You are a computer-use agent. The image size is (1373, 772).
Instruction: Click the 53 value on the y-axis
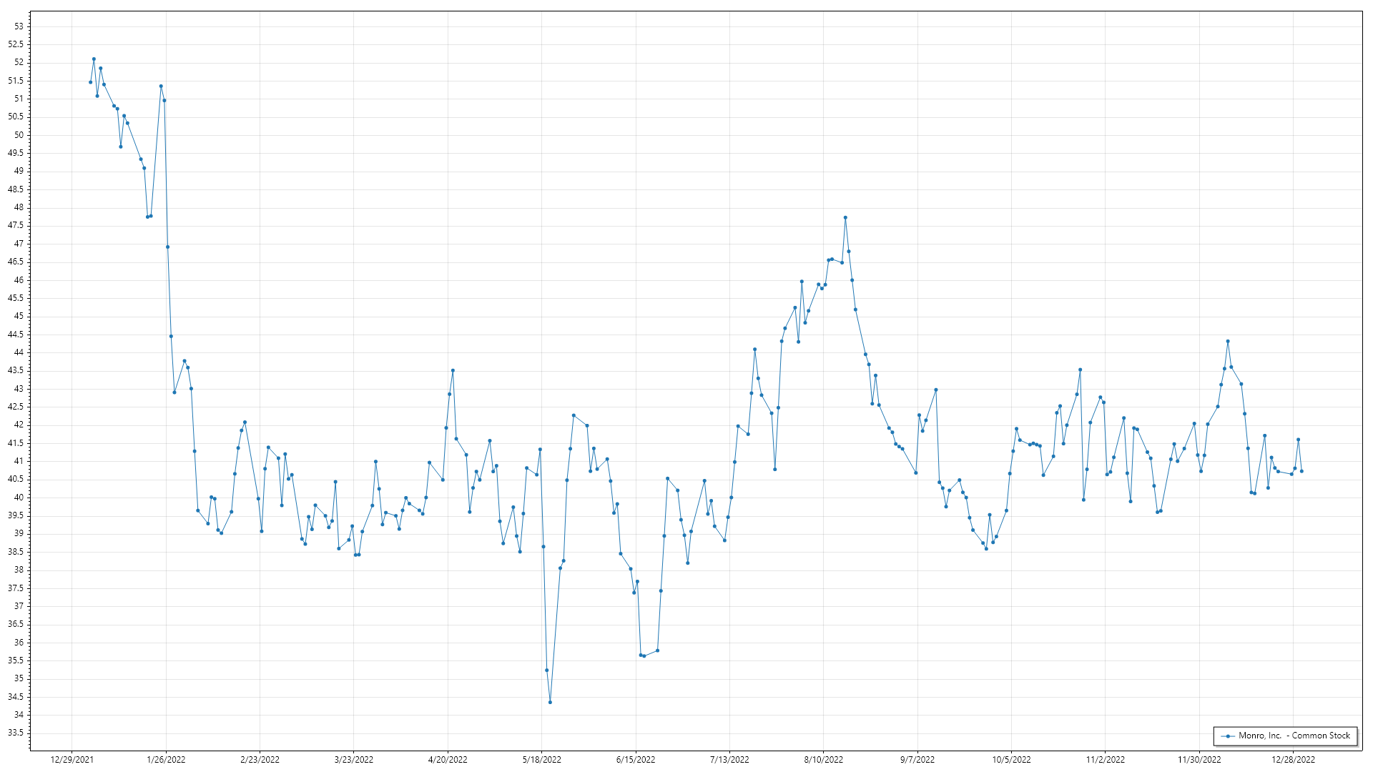(19, 26)
